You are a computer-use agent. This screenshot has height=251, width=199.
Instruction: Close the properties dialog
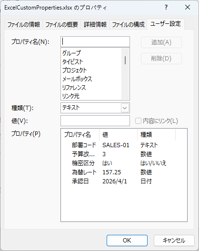tap(188, 7)
